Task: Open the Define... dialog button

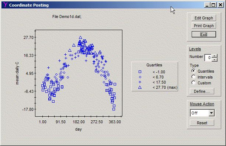Action: pos(202,91)
